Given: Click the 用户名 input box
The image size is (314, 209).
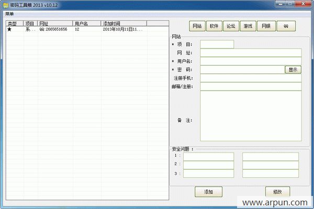Looking at the screenshot, I should point(250,61).
